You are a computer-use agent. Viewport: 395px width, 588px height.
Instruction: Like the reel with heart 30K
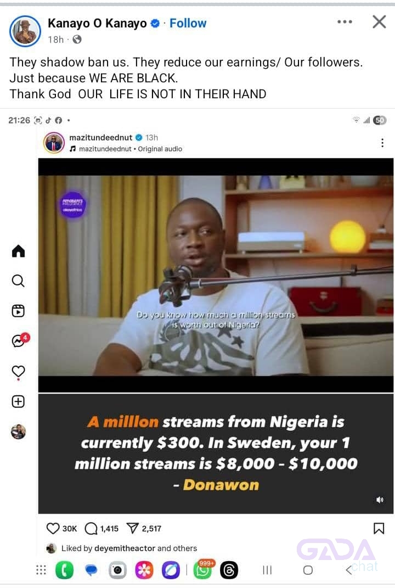coord(61,529)
